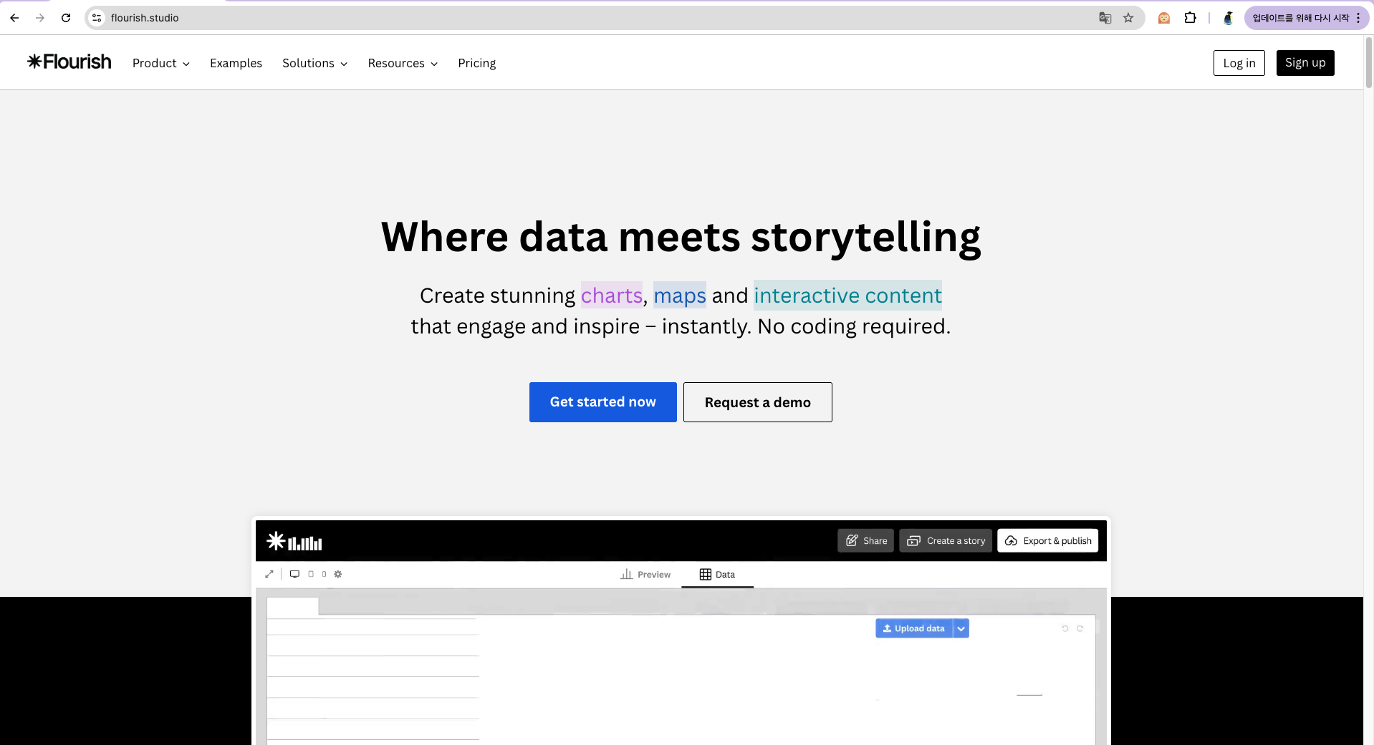Click the browser back arrow

(x=14, y=18)
